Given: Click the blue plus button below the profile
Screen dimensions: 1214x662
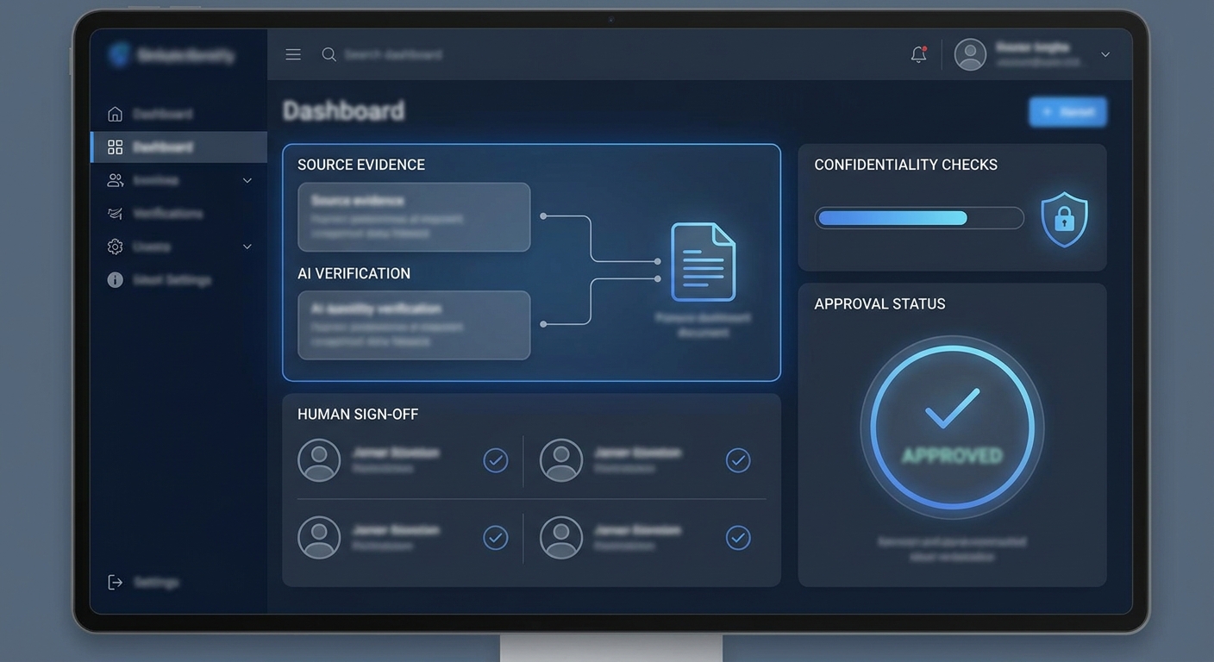Looking at the screenshot, I should click(x=1067, y=112).
